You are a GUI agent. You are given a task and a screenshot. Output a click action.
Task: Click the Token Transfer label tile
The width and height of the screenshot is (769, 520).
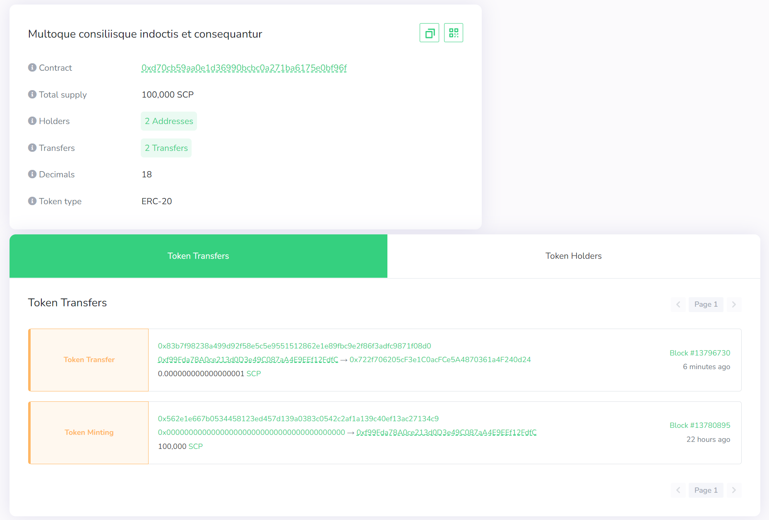click(x=89, y=360)
